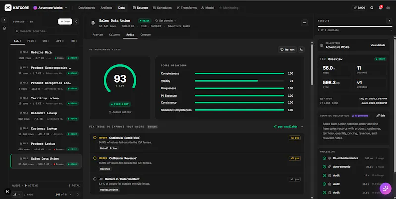Select the ALL sources filter tab
Screen dimensions: 396x199
click(x=17, y=41)
